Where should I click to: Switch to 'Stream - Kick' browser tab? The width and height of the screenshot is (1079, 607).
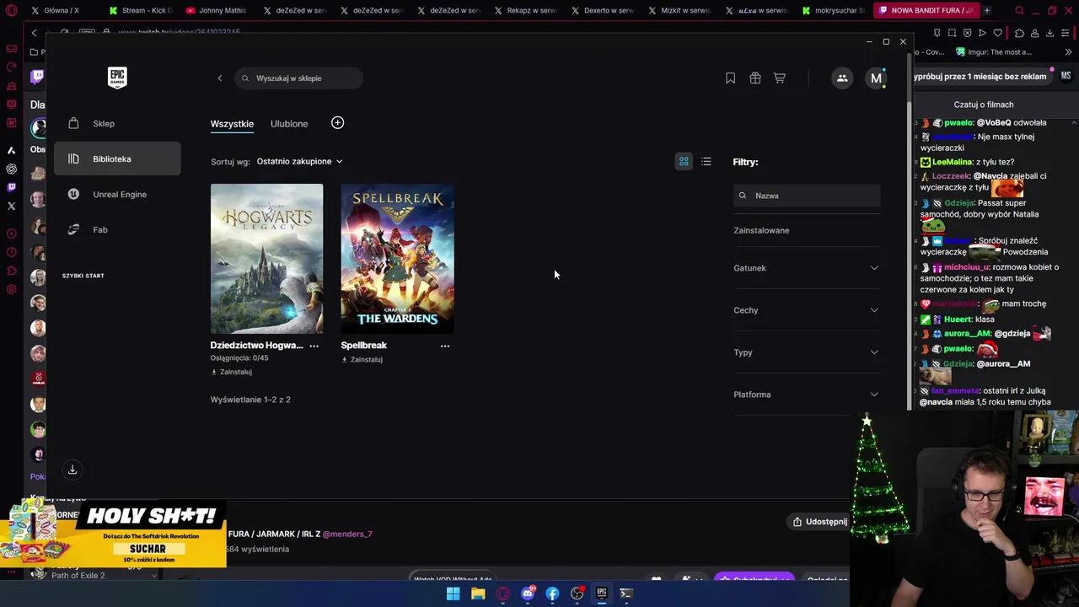click(140, 11)
